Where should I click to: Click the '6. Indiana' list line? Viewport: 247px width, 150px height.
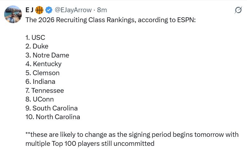click(x=40, y=82)
